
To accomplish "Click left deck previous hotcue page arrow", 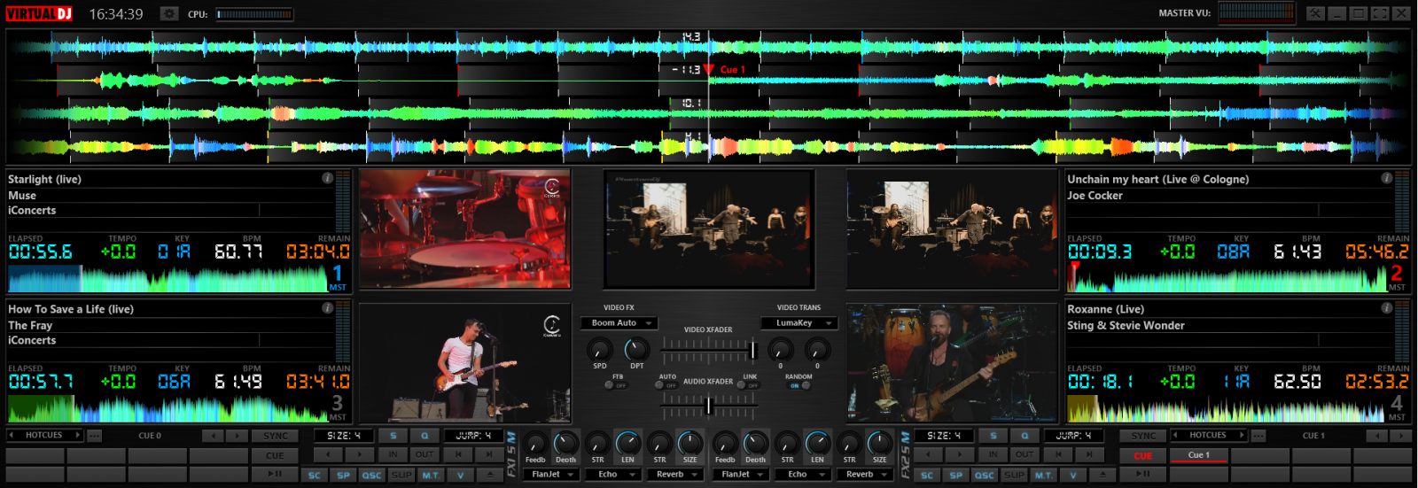I will pos(12,435).
